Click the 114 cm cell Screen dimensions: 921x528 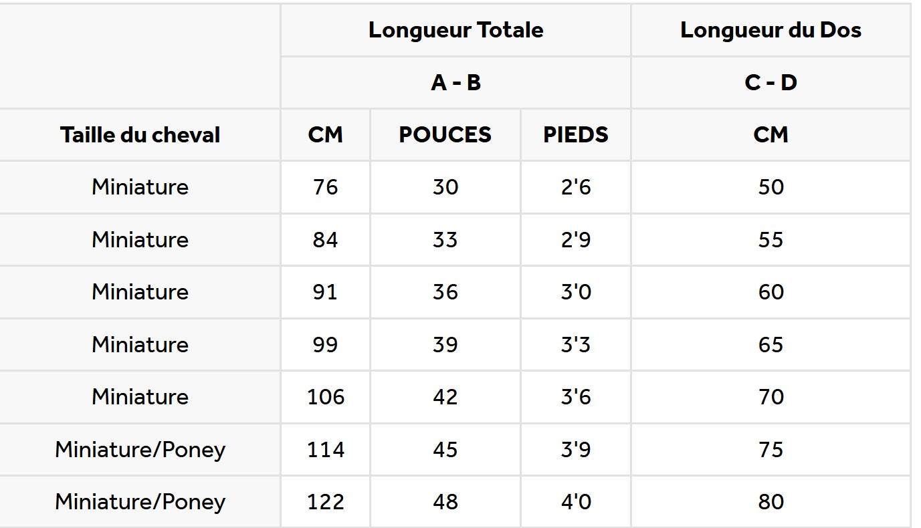pyautogui.click(x=325, y=450)
